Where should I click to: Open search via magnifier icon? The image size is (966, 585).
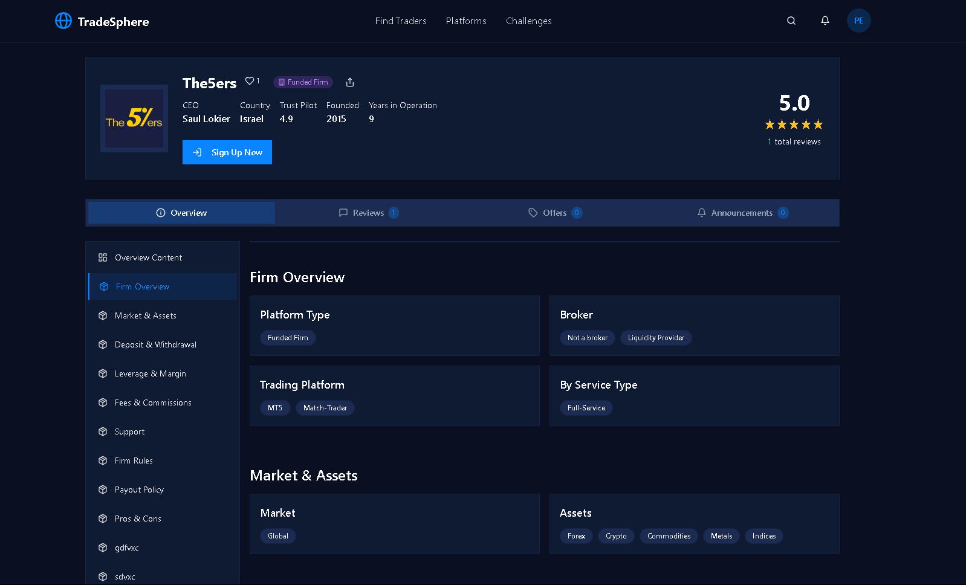point(791,21)
